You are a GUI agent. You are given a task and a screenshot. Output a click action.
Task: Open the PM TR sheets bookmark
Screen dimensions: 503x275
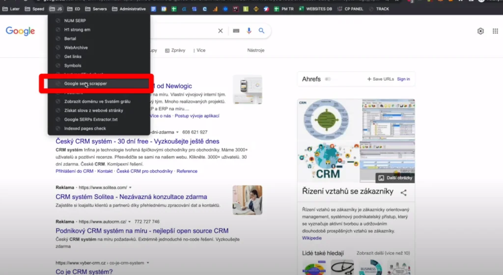click(x=284, y=9)
